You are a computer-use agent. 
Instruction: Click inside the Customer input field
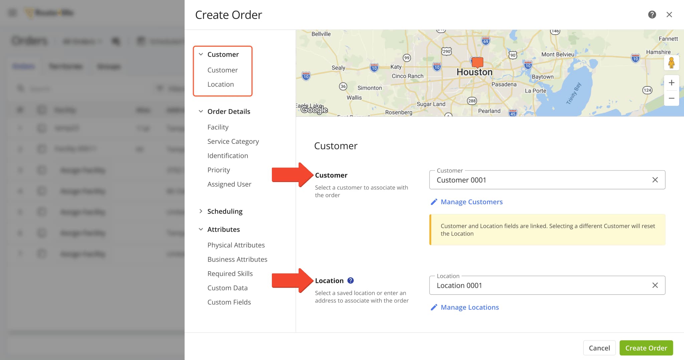pos(534,180)
